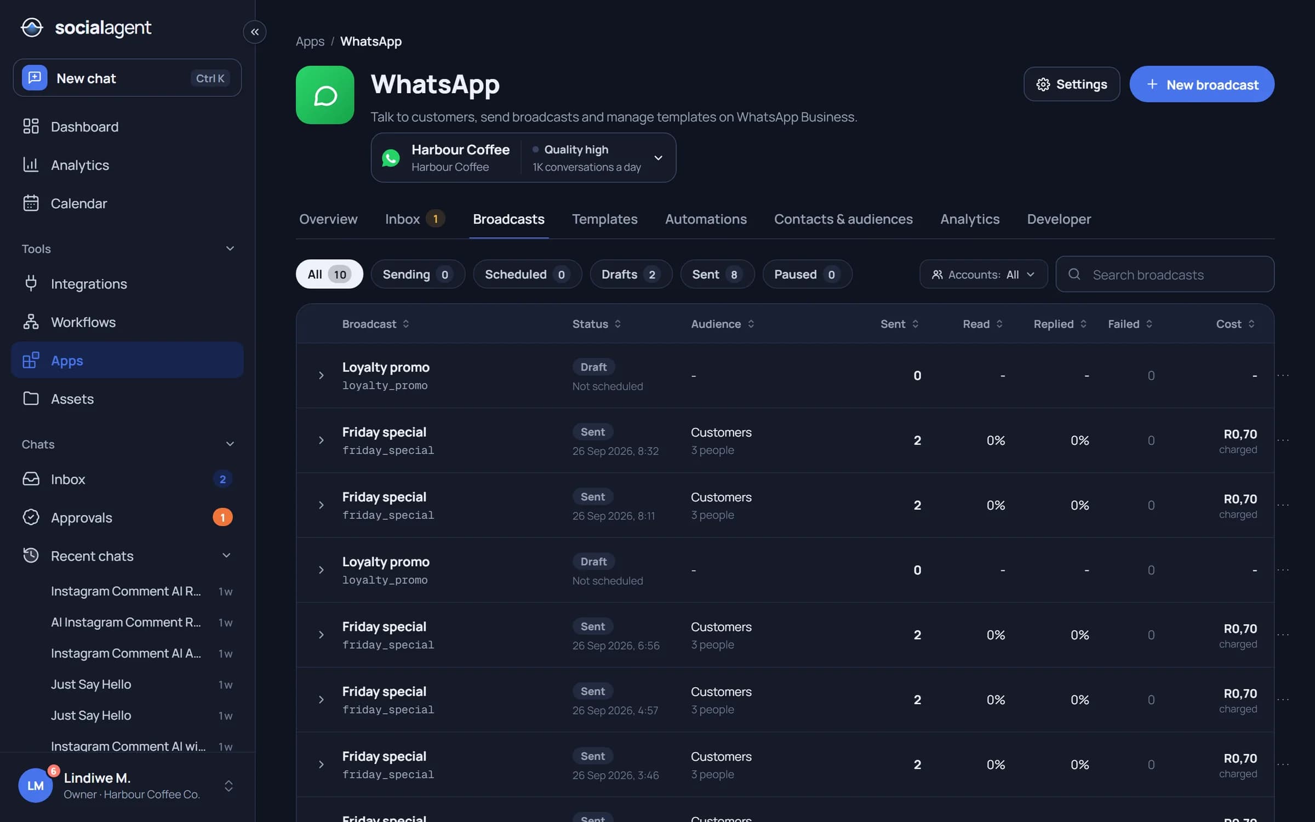Open the Contacts & audiences tab
Viewport: 1315px width, 822px height.
pyautogui.click(x=843, y=219)
